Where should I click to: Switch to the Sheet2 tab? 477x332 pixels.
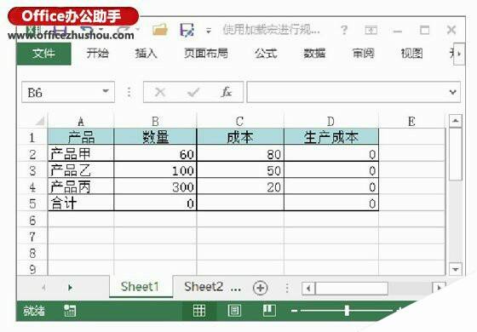point(204,286)
